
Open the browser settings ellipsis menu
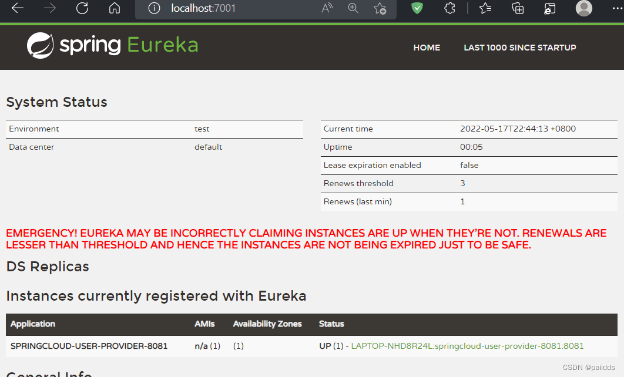pyautogui.click(x=618, y=8)
